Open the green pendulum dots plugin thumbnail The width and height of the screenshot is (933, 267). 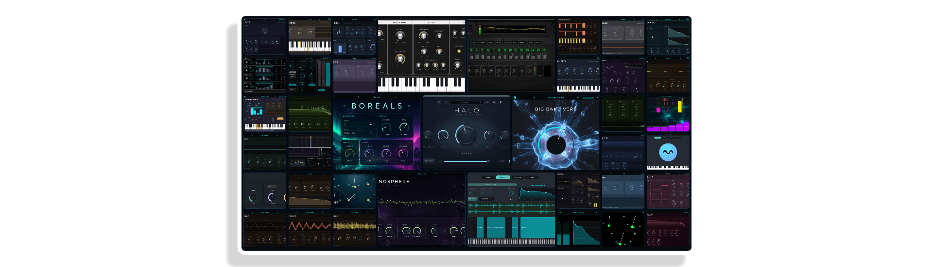(623, 229)
